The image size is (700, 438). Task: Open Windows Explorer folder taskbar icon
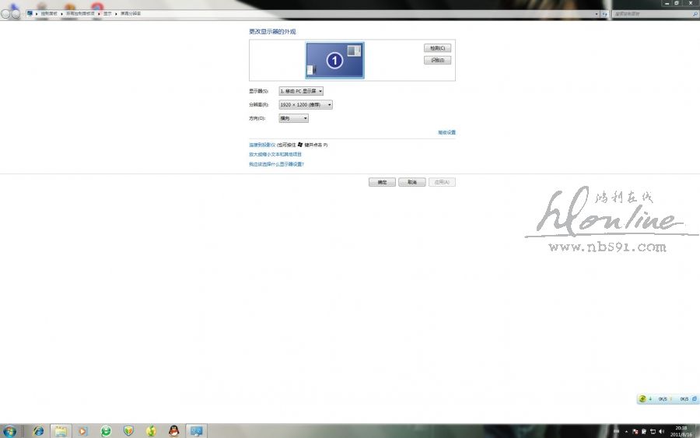tap(61, 431)
